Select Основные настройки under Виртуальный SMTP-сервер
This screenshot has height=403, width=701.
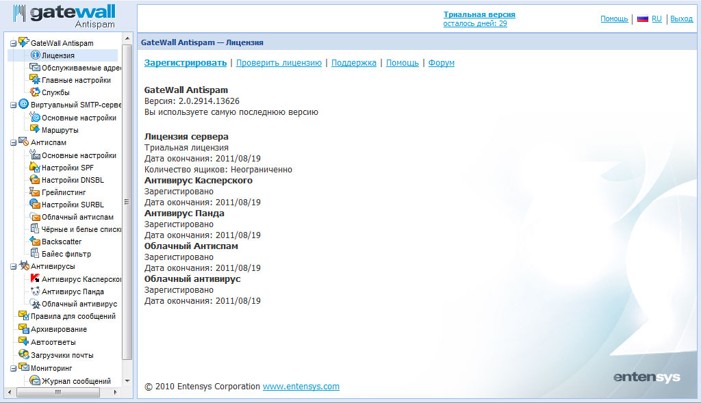pyautogui.click(x=79, y=118)
